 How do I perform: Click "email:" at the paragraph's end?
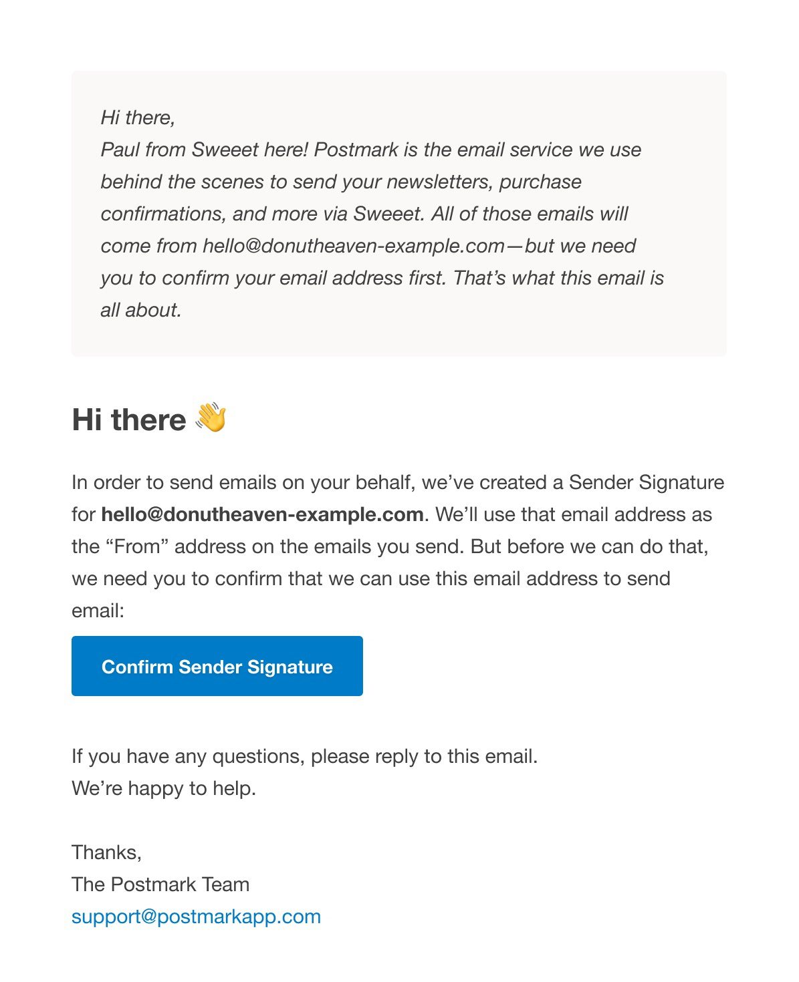click(98, 611)
